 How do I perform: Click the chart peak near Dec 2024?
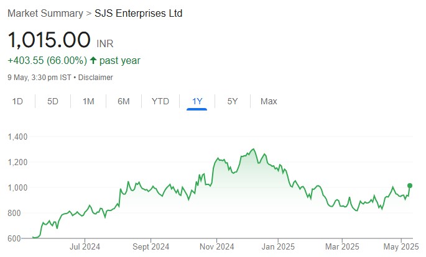tap(252, 149)
